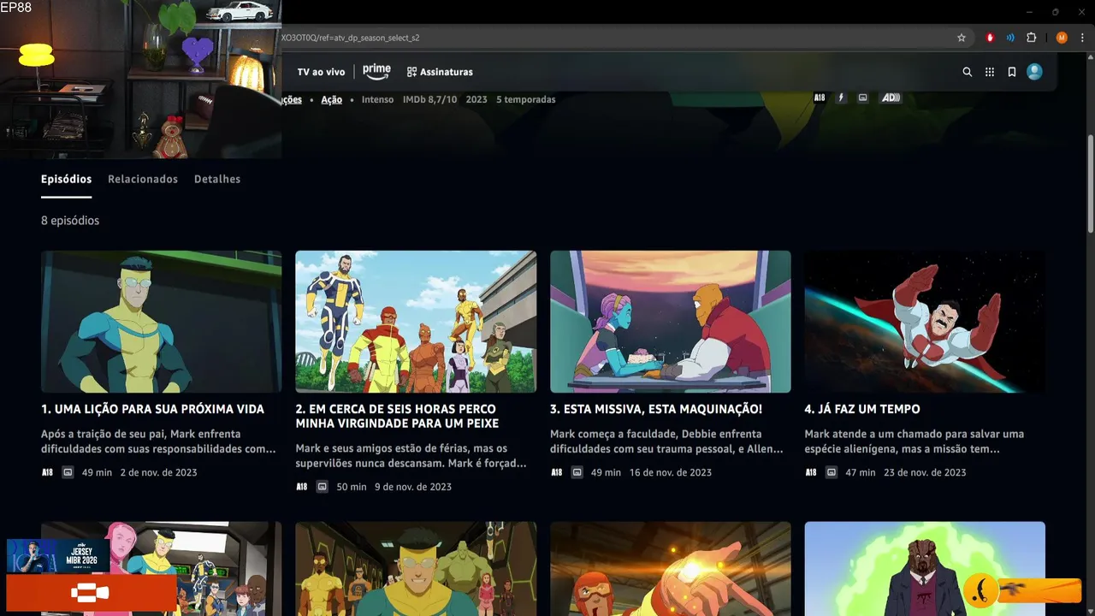Click the header subtitles badge icon
The height and width of the screenshot is (616, 1095).
862,98
